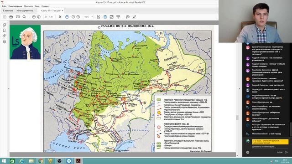The height and width of the screenshot is (164, 292).
Task: Open the layers side panel
Action: pos(4,41)
